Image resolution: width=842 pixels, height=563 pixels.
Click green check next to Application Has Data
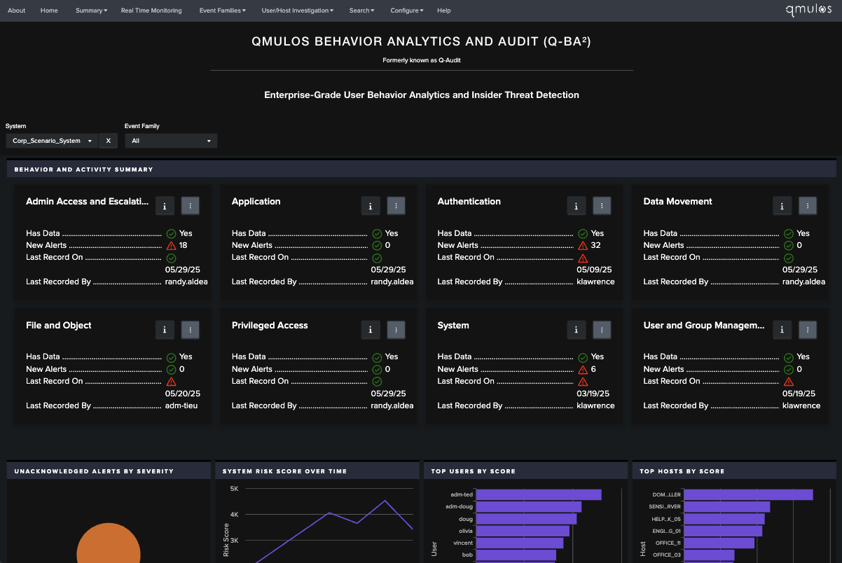point(377,234)
